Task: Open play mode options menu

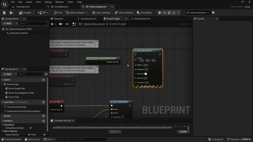Action: tap(179, 13)
